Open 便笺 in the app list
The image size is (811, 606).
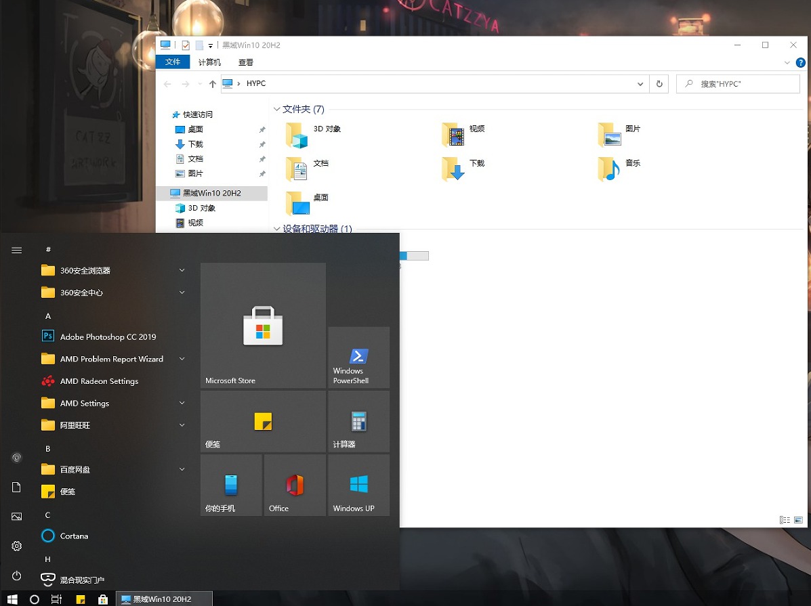(67, 491)
